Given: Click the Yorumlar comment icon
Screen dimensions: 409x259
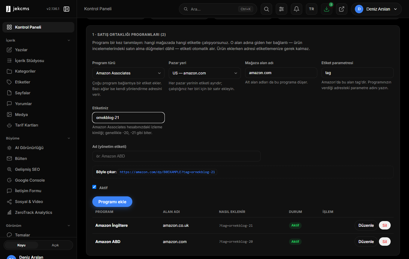Looking at the screenshot, I should point(9,104).
